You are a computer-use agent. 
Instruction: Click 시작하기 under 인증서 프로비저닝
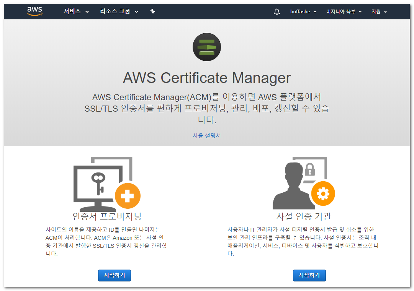(115, 275)
